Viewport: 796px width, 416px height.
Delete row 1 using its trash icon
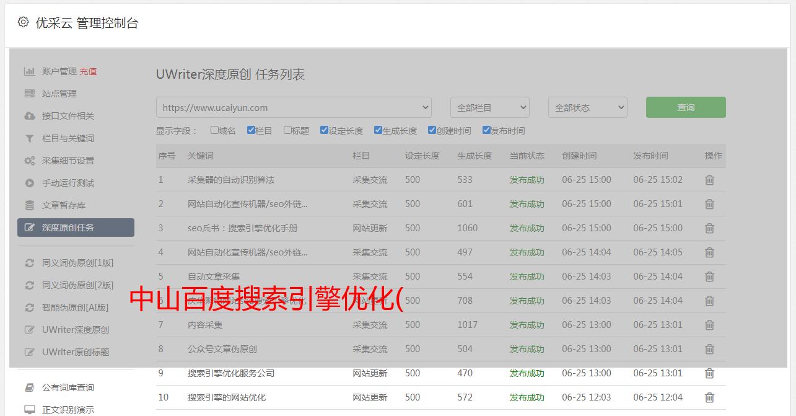click(x=709, y=180)
